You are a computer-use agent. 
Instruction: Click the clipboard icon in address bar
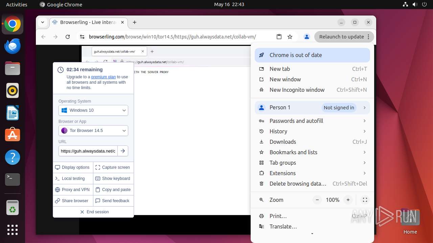279,37
